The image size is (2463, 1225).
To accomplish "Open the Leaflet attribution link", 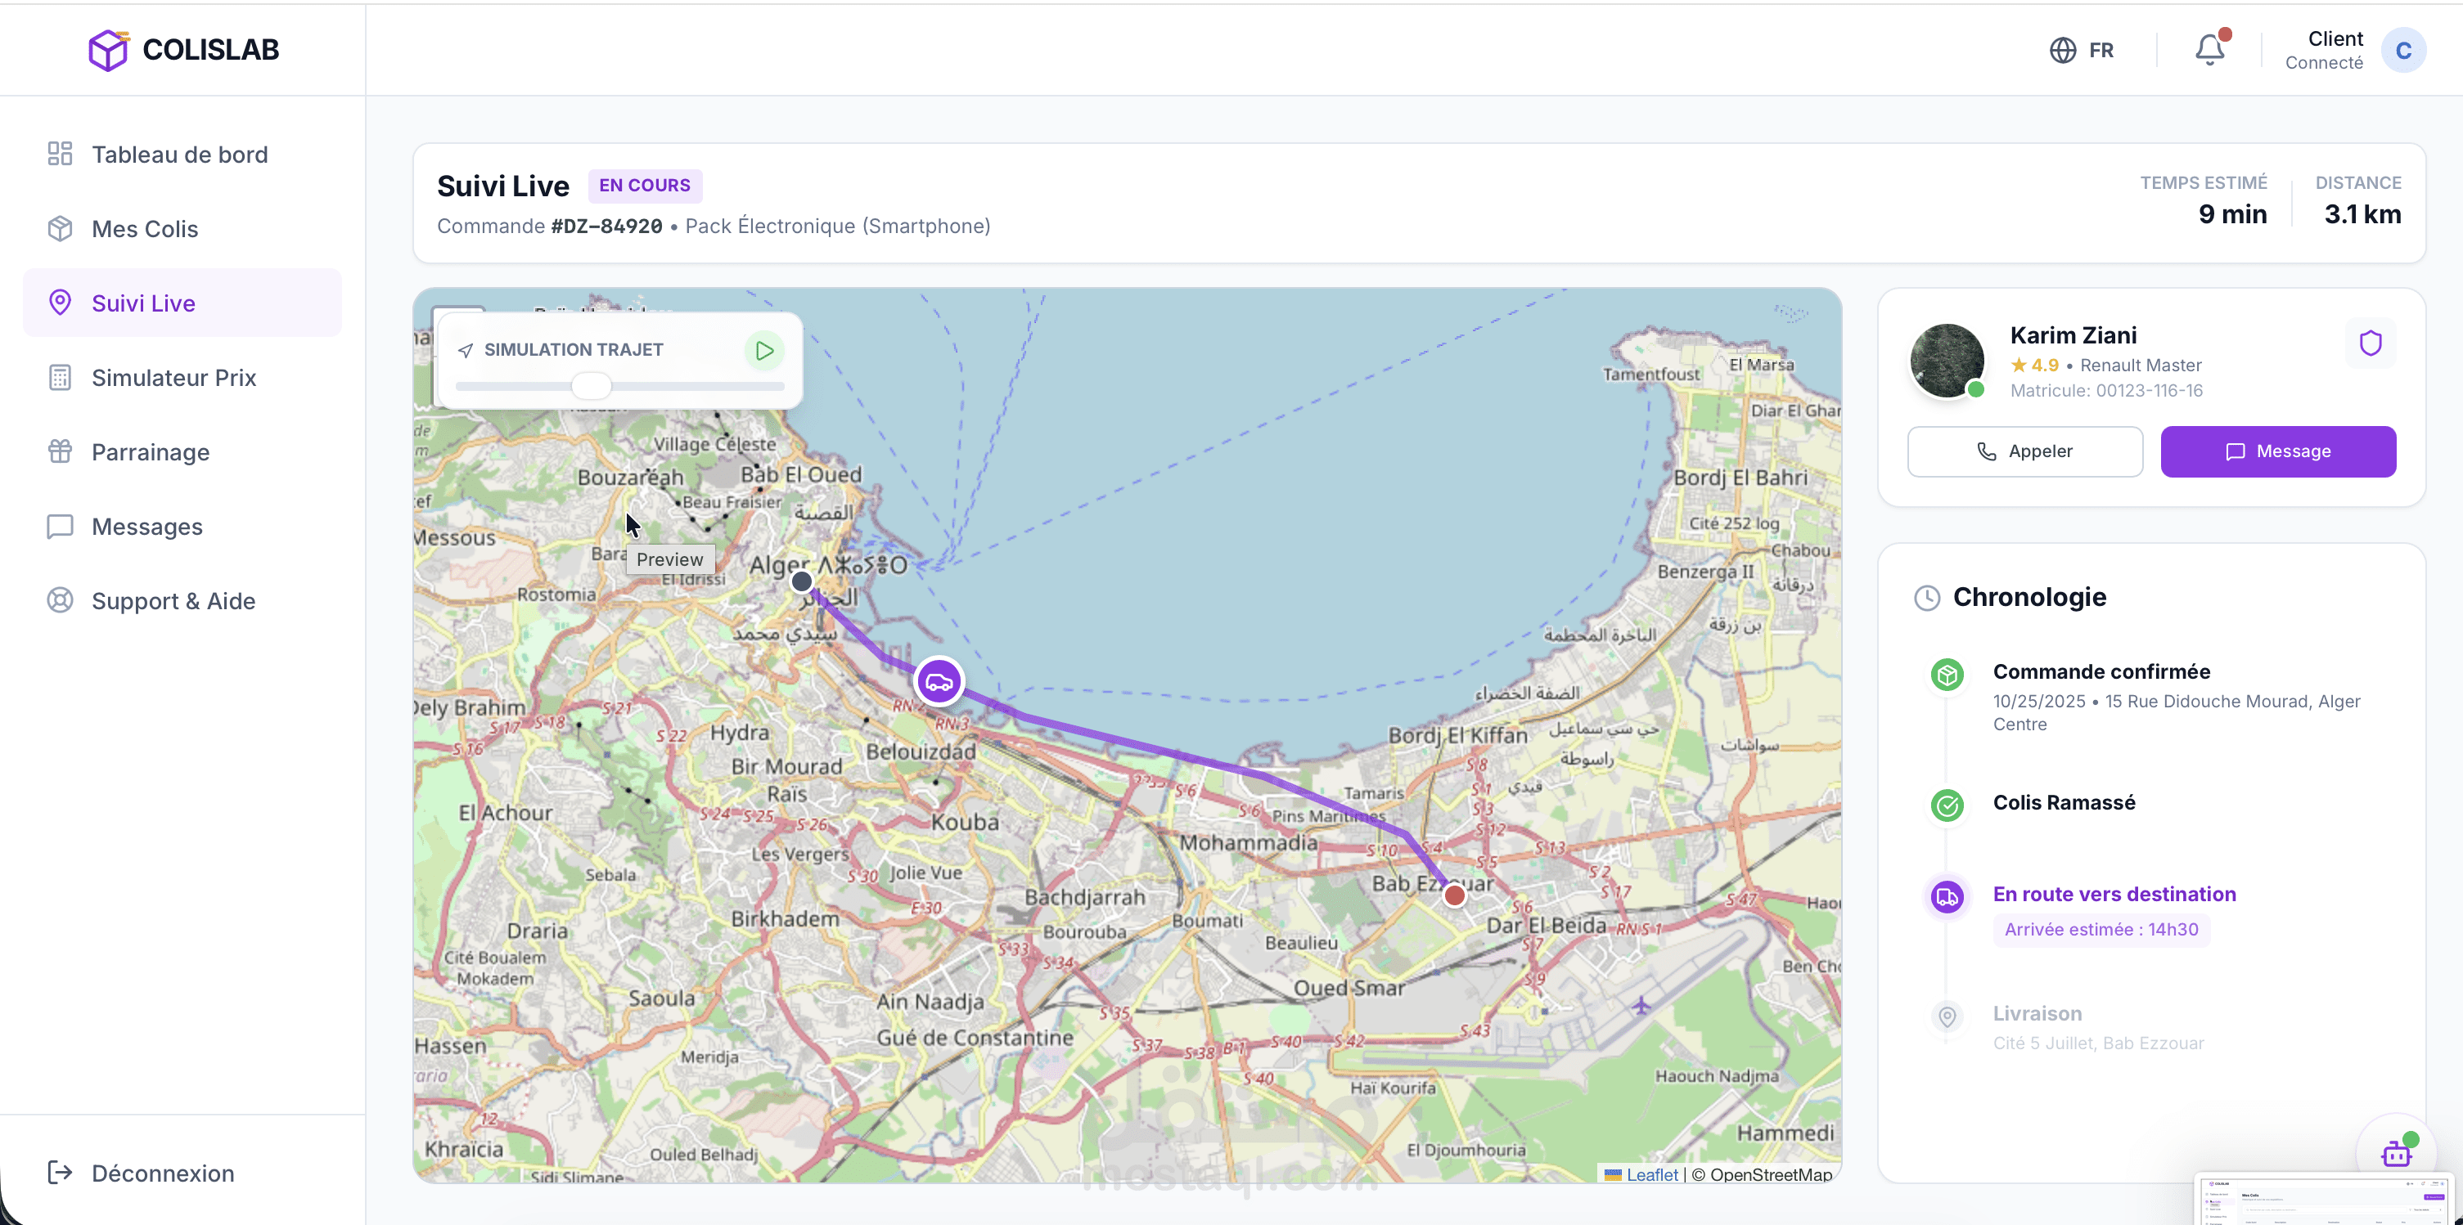I will point(1651,1174).
